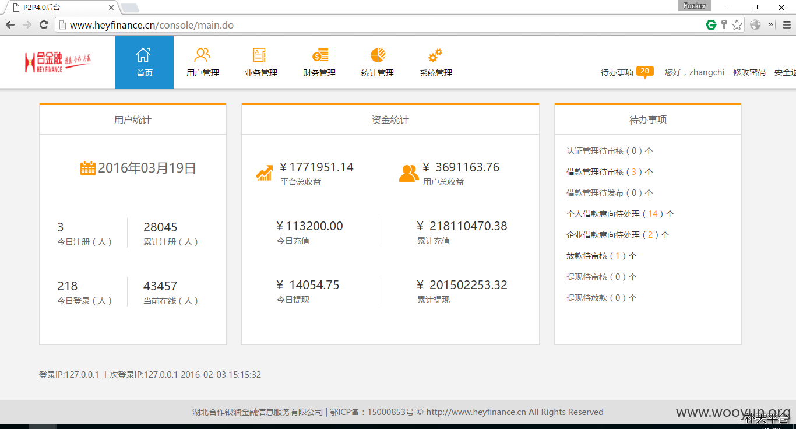This screenshot has width=796, height=429.
Task: Click the 放款待审核 pending item
Action: tap(601, 256)
